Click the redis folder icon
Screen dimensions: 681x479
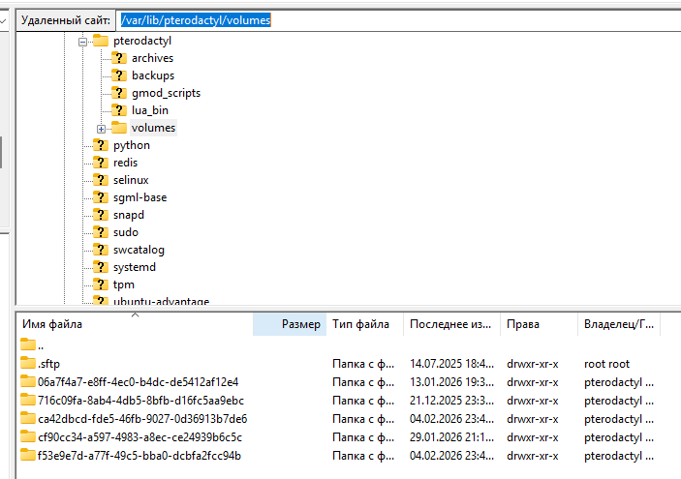[100, 163]
